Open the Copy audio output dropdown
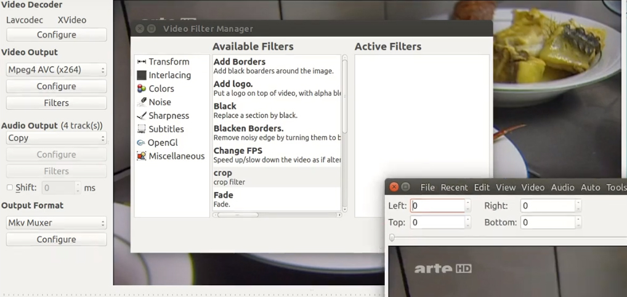627x297 pixels. point(57,138)
